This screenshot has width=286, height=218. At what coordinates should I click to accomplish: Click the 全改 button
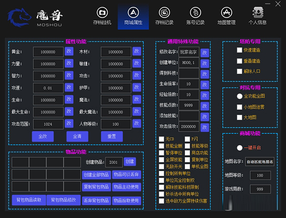pyautogui.click(x=43, y=136)
